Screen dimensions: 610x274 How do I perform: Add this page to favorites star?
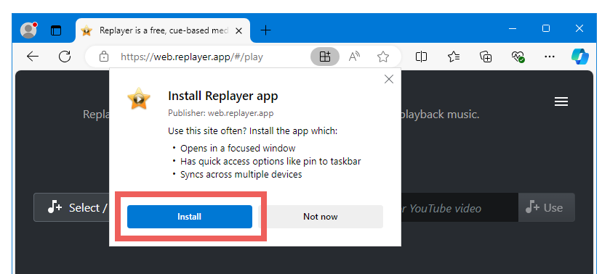tap(383, 57)
